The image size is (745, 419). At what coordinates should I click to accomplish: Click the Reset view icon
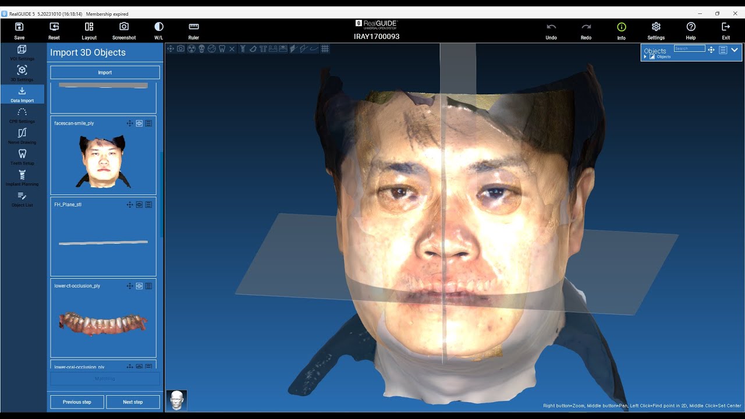click(x=54, y=27)
